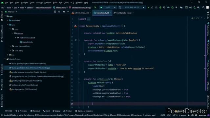Switch to the activity_main.xml tab

pos(81,13)
